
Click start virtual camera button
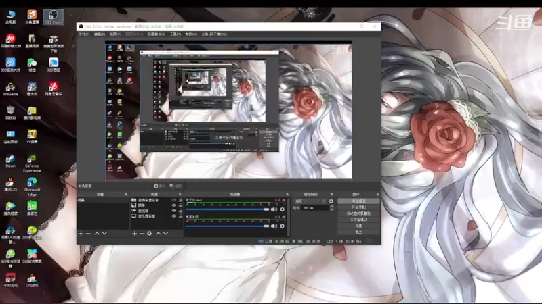358,213
